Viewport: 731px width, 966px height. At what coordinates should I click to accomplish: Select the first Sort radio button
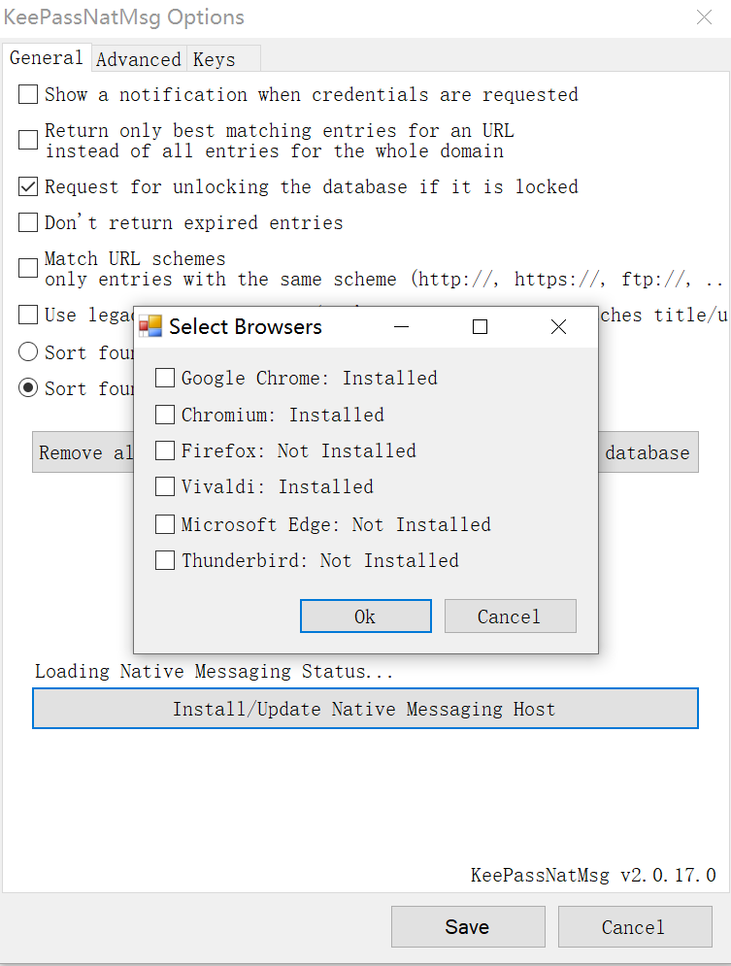coord(27,351)
